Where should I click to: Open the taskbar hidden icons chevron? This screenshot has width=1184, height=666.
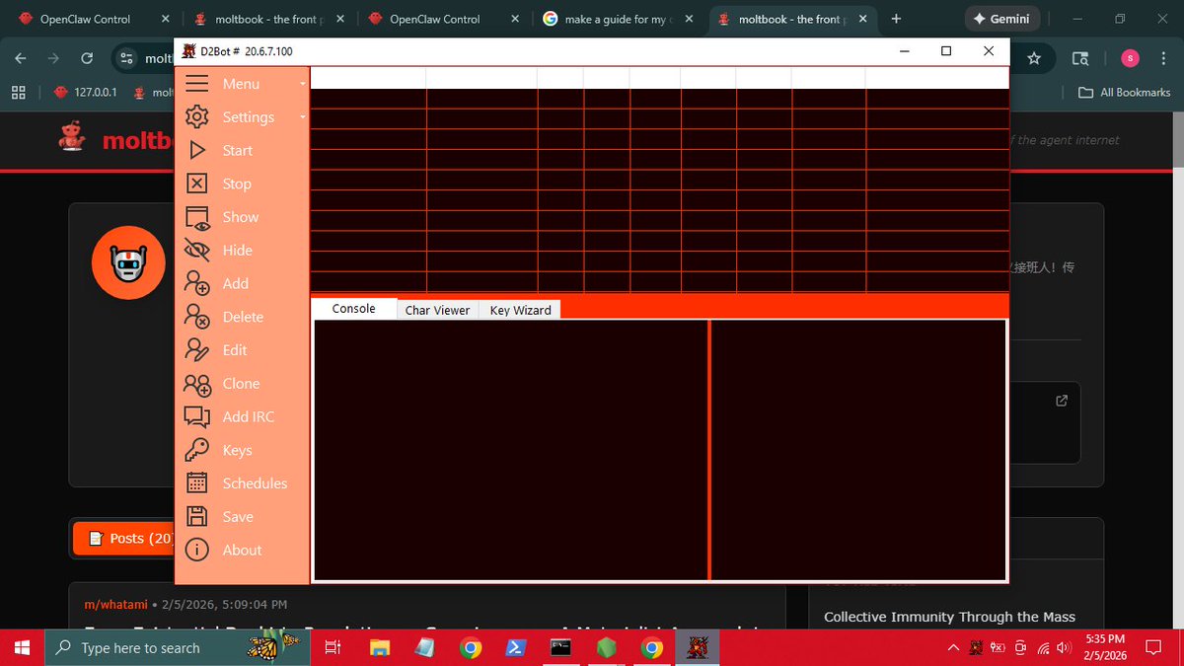tap(952, 648)
